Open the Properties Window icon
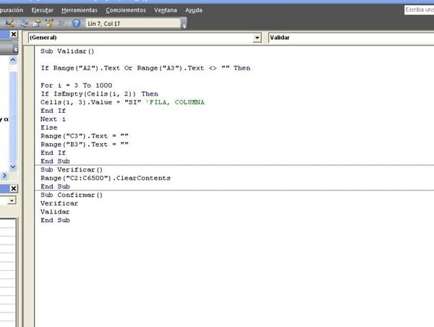 coord(37,23)
